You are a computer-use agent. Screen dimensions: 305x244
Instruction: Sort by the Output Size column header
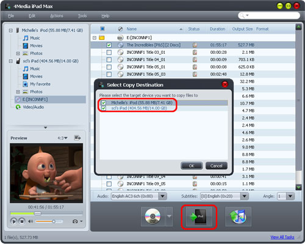click(x=242, y=29)
